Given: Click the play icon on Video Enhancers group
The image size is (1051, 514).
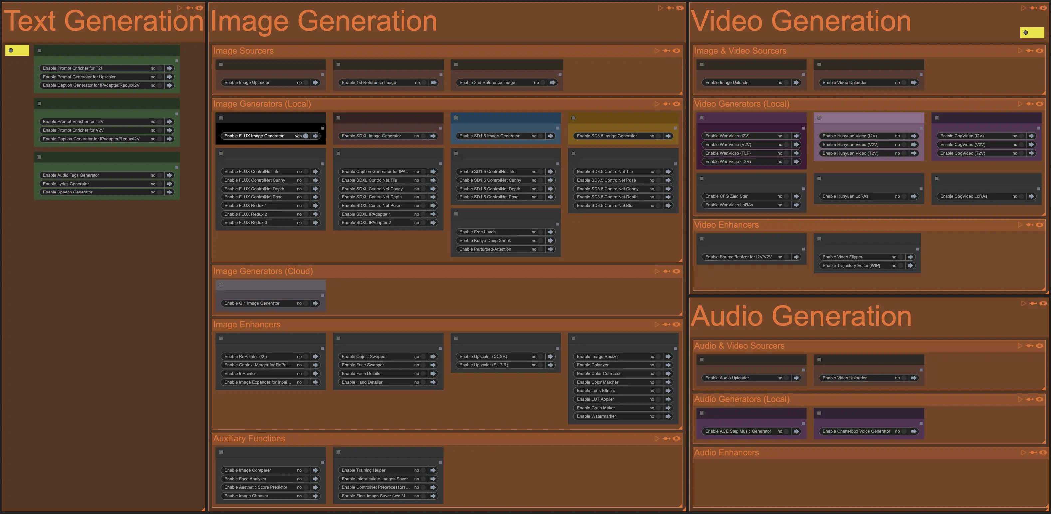Looking at the screenshot, I should [x=1020, y=225].
